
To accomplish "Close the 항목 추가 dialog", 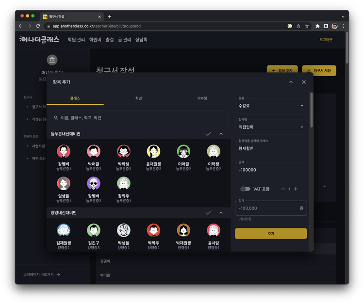I will (x=304, y=82).
